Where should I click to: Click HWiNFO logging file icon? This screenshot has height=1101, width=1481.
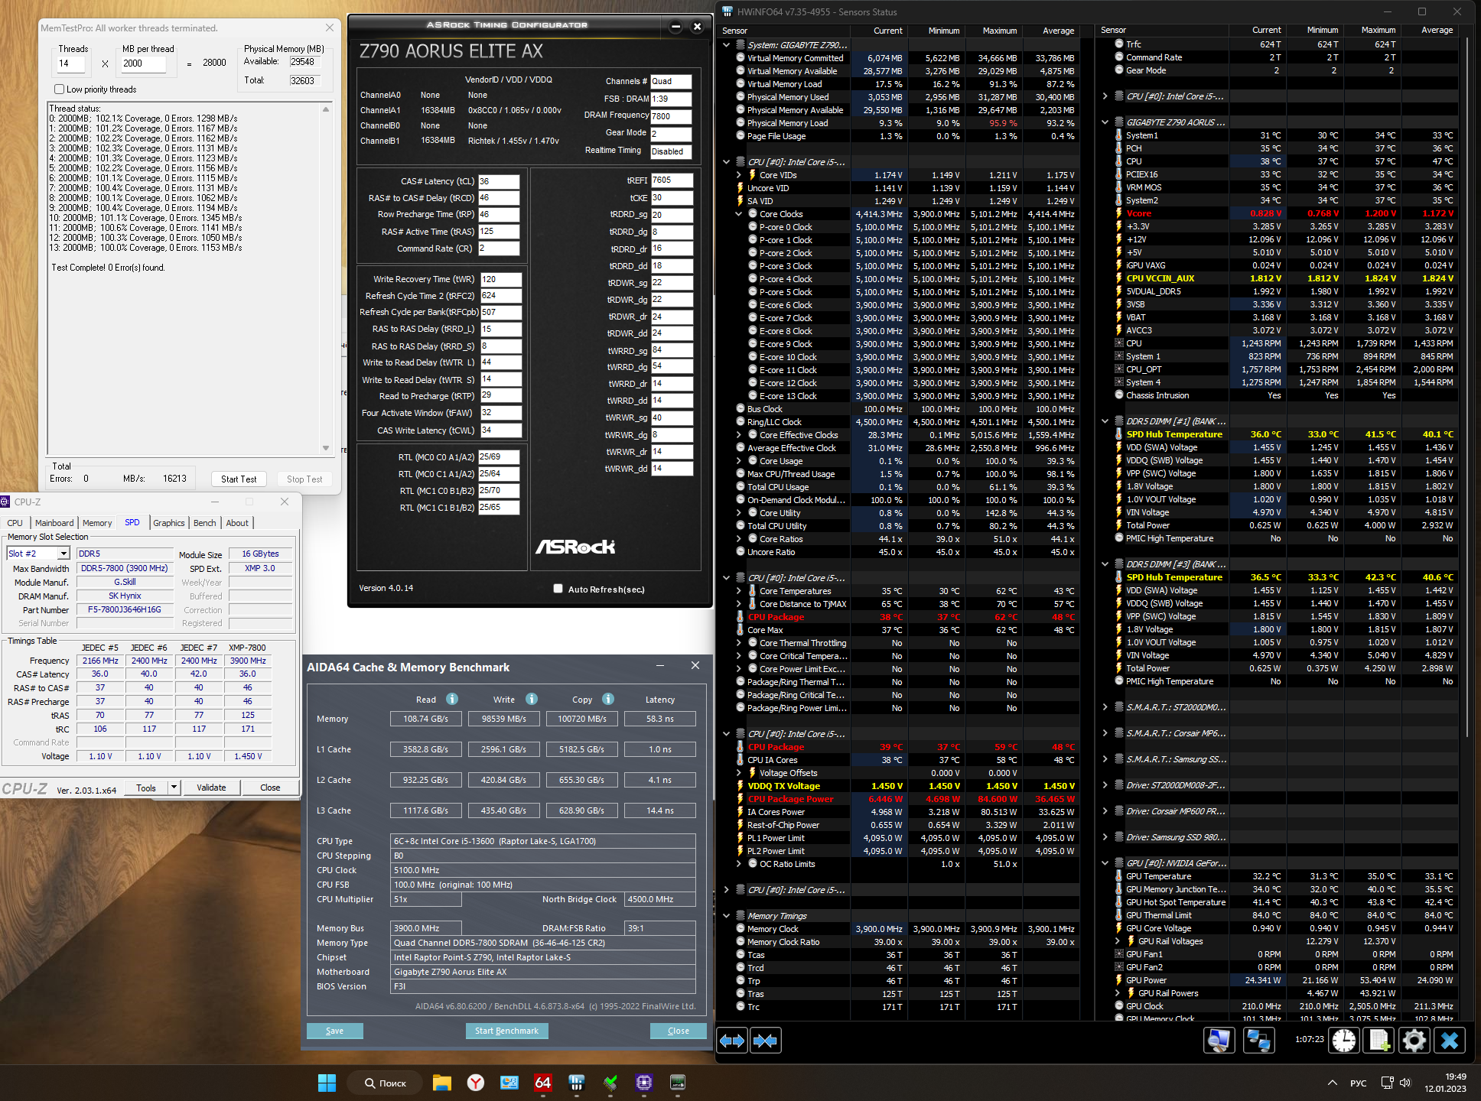click(x=1379, y=1041)
